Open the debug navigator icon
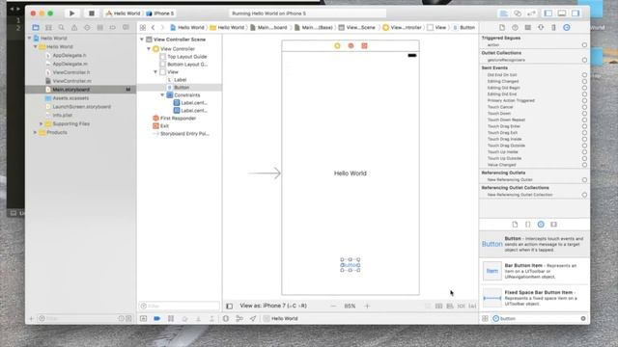The width and height of the screenshot is (618, 347). click(100, 28)
